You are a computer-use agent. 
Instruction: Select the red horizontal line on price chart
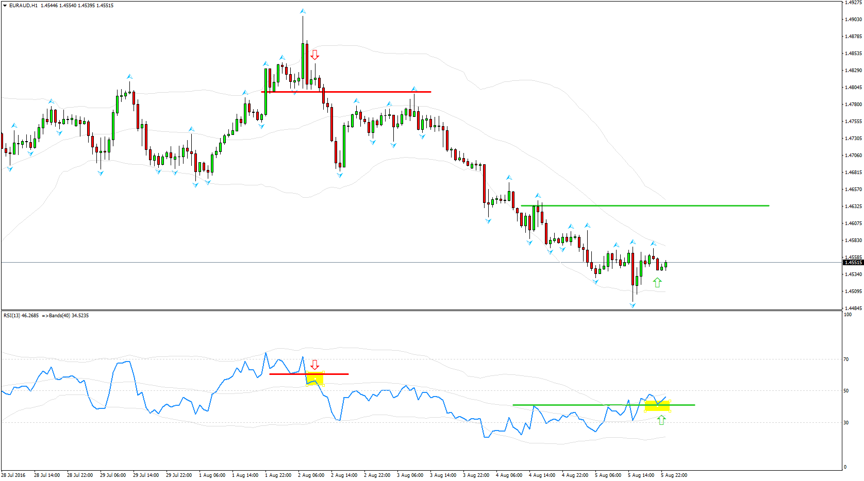coord(361,92)
